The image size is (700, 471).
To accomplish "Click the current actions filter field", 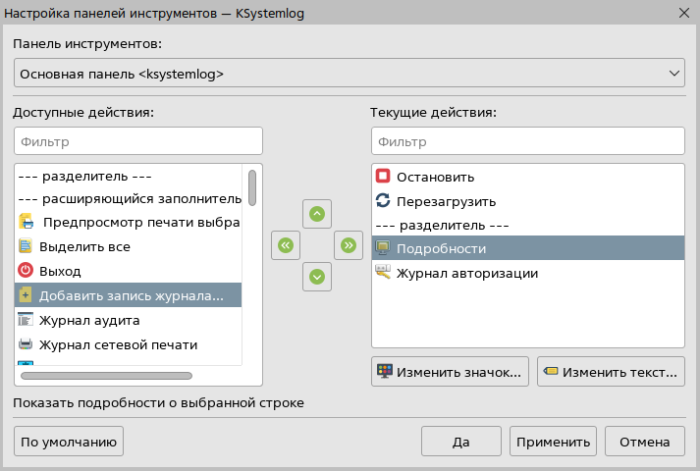I will coord(526,141).
